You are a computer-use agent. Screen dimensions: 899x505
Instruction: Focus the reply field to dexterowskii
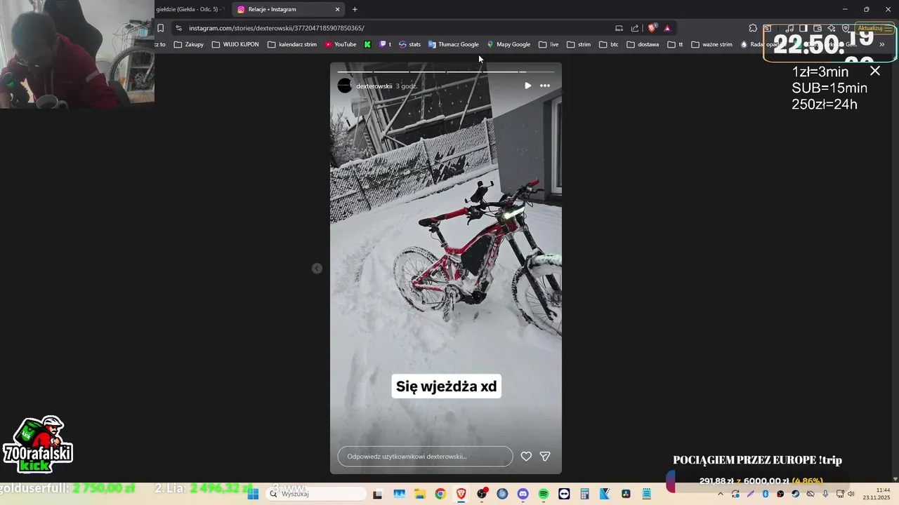coord(425,457)
